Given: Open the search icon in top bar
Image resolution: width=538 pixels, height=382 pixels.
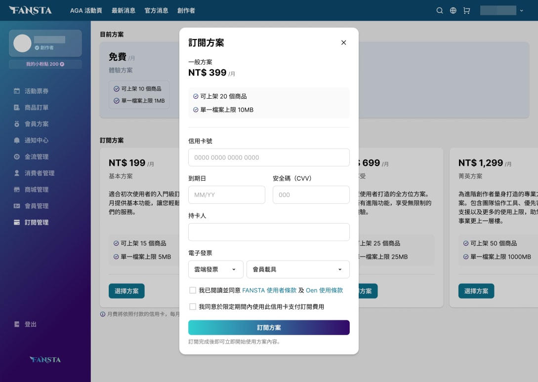Looking at the screenshot, I should (x=440, y=10).
